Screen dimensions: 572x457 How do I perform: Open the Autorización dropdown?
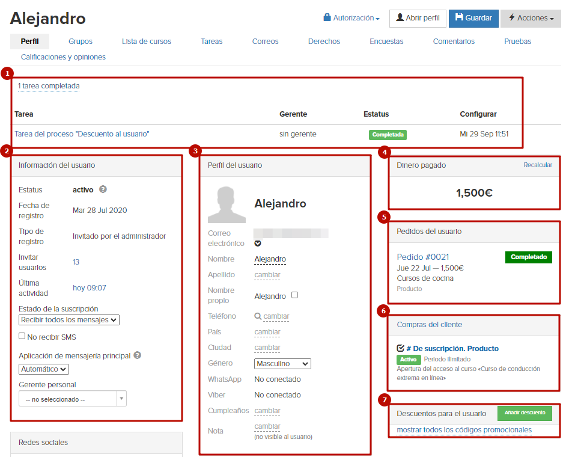(351, 18)
